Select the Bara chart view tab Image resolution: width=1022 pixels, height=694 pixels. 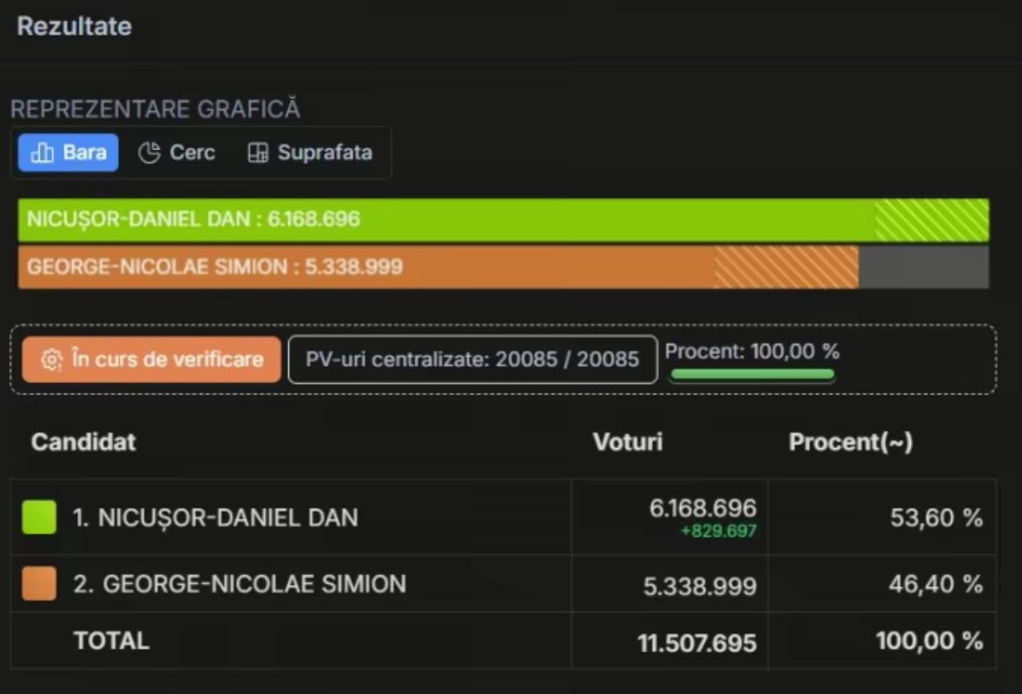69,154
